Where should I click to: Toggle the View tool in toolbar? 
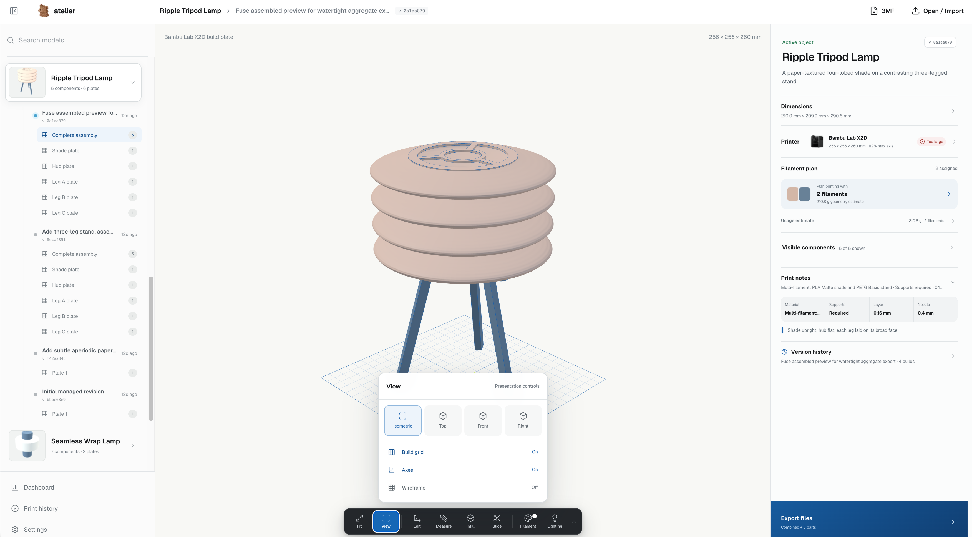386,521
